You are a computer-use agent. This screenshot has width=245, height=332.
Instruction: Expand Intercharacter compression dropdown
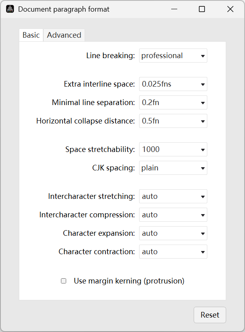click(x=203, y=215)
